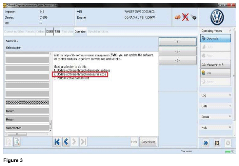Image resolution: width=239 pixels, height=166 pixels.
Task: Open the DISS tab
Action: coord(50,31)
